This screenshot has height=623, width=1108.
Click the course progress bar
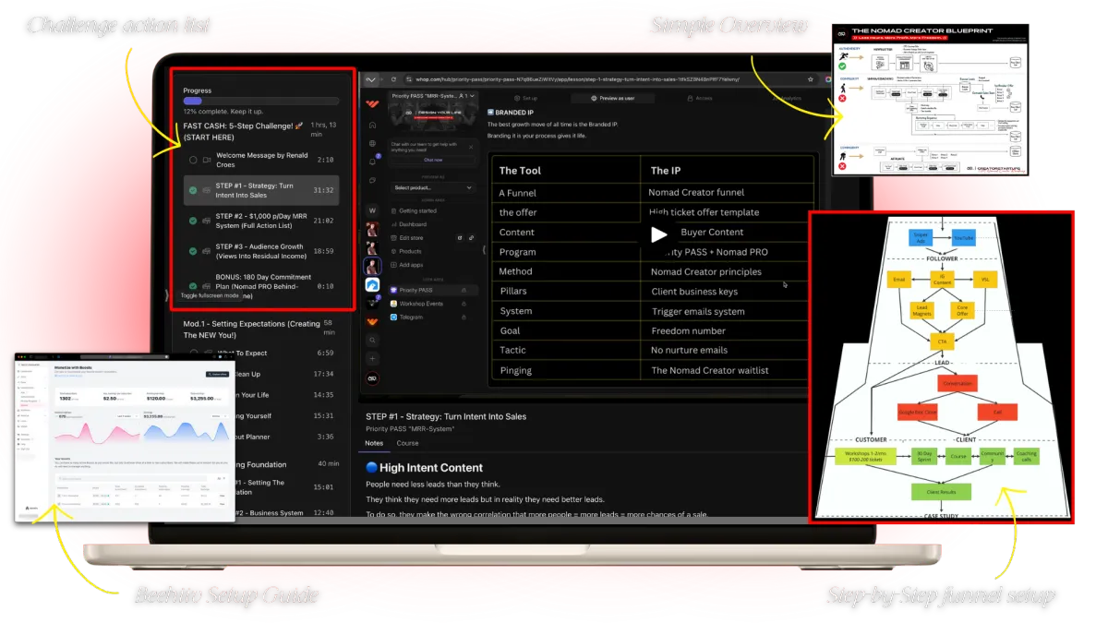click(261, 102)
